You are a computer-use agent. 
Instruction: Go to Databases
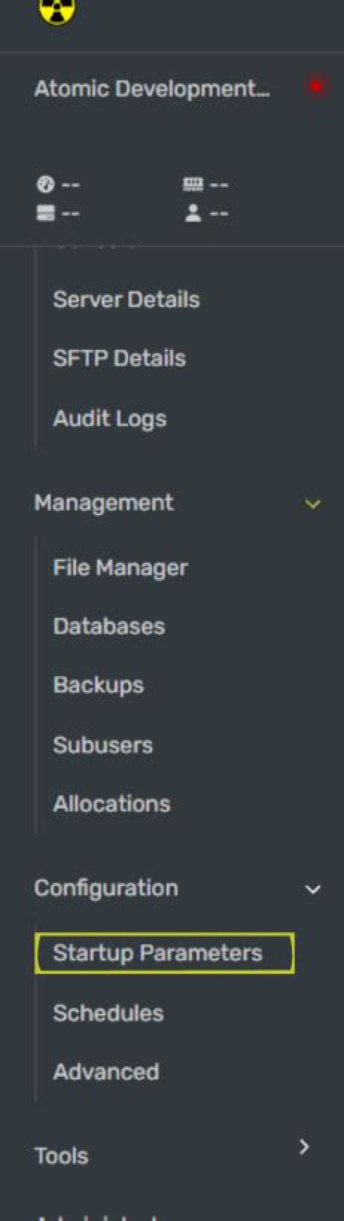(109, 626)
